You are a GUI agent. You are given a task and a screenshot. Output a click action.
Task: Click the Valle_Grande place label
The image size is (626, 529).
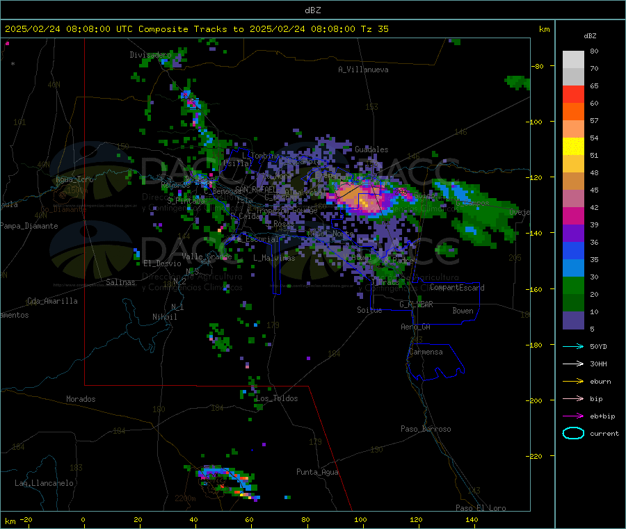[x=207, y=256]
